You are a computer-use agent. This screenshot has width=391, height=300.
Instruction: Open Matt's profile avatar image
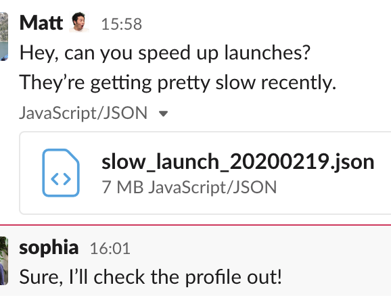tap(4, 36)
